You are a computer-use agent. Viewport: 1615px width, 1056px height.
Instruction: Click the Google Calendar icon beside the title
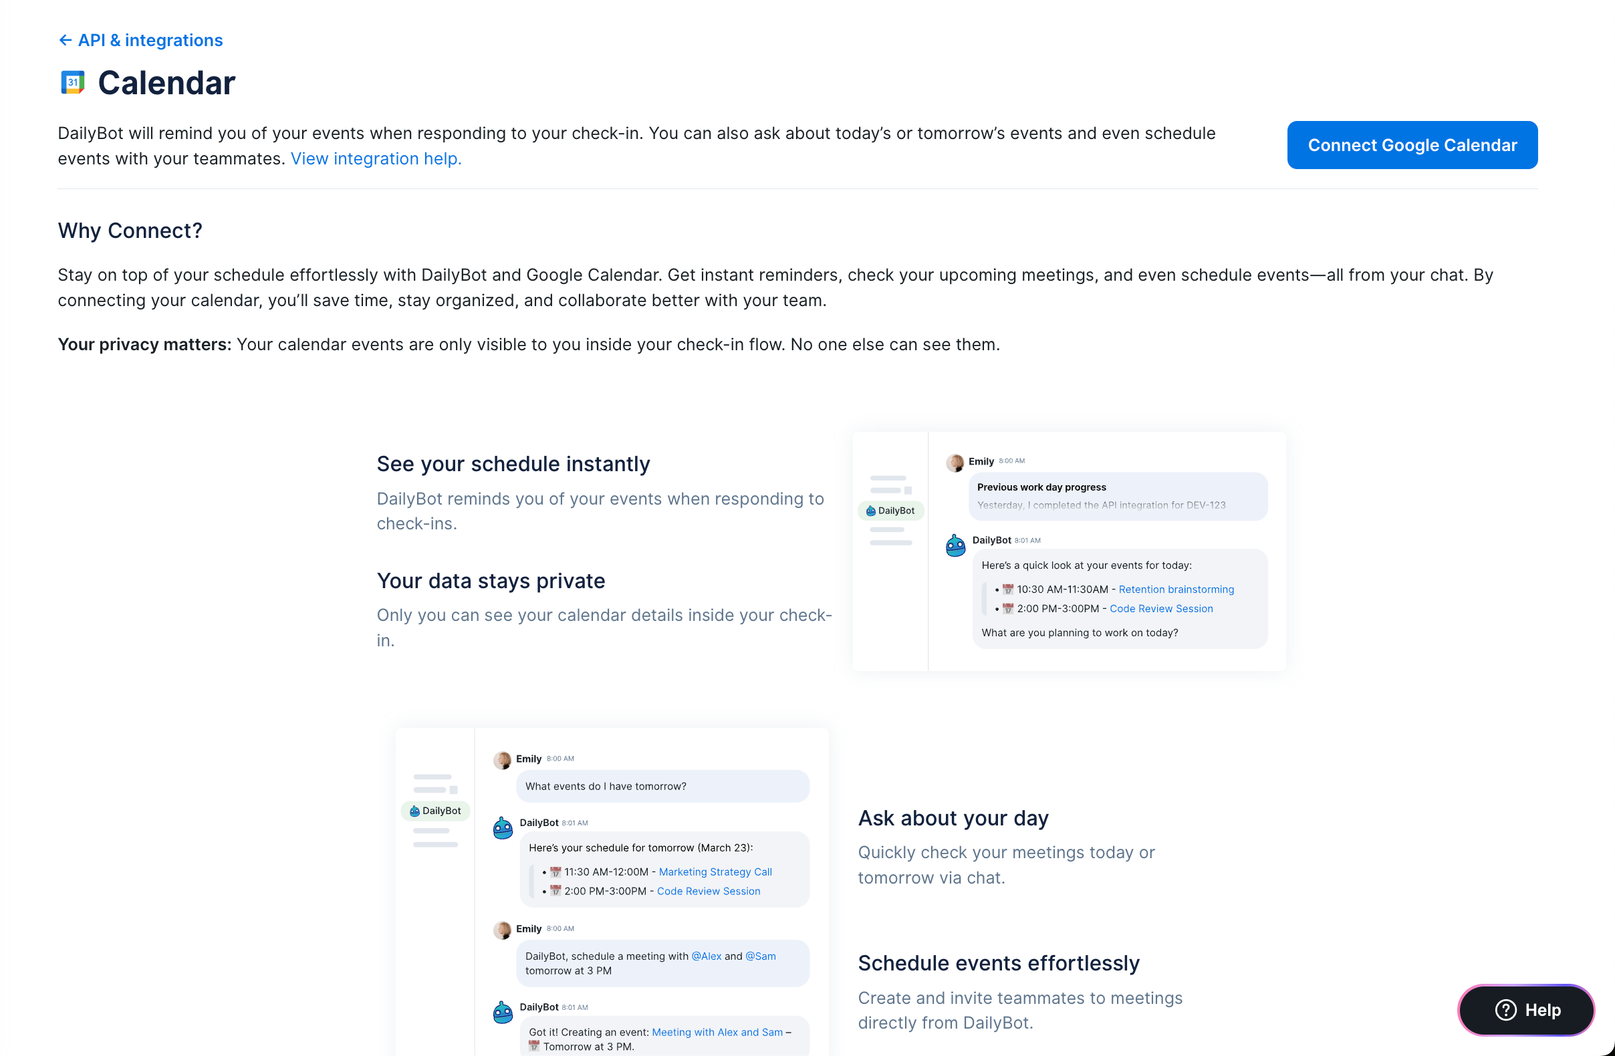[x=73, y=83]
